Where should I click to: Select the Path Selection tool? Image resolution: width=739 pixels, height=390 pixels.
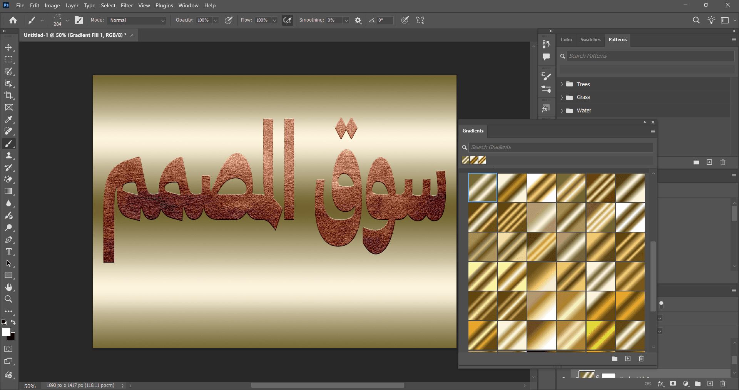8,263
